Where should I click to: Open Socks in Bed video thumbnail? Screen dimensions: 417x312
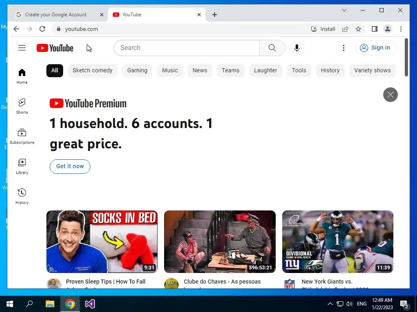point(102,242)
